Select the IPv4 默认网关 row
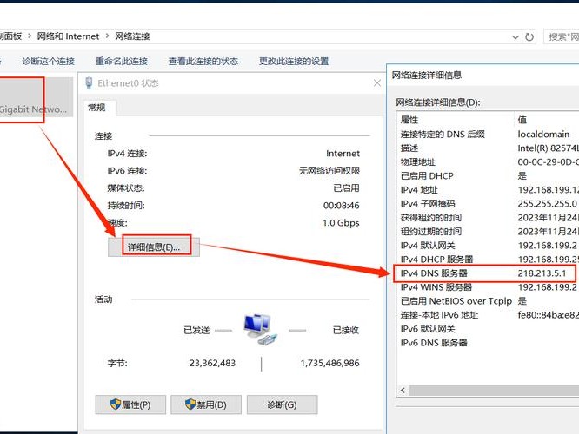This screenshot has width=579, height=434. pos(489,246)
